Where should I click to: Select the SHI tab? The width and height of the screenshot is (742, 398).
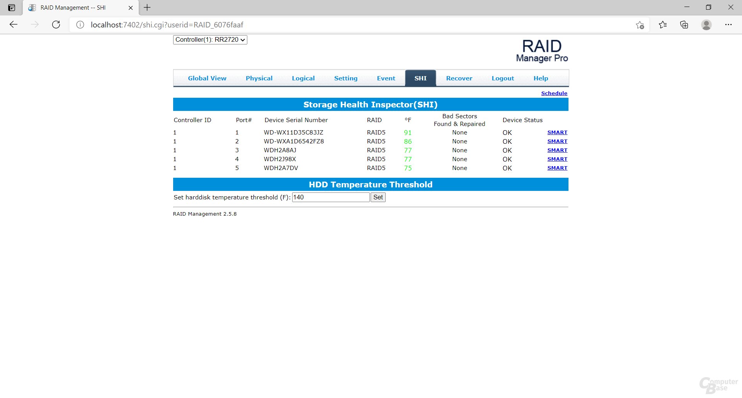point(420,78)
